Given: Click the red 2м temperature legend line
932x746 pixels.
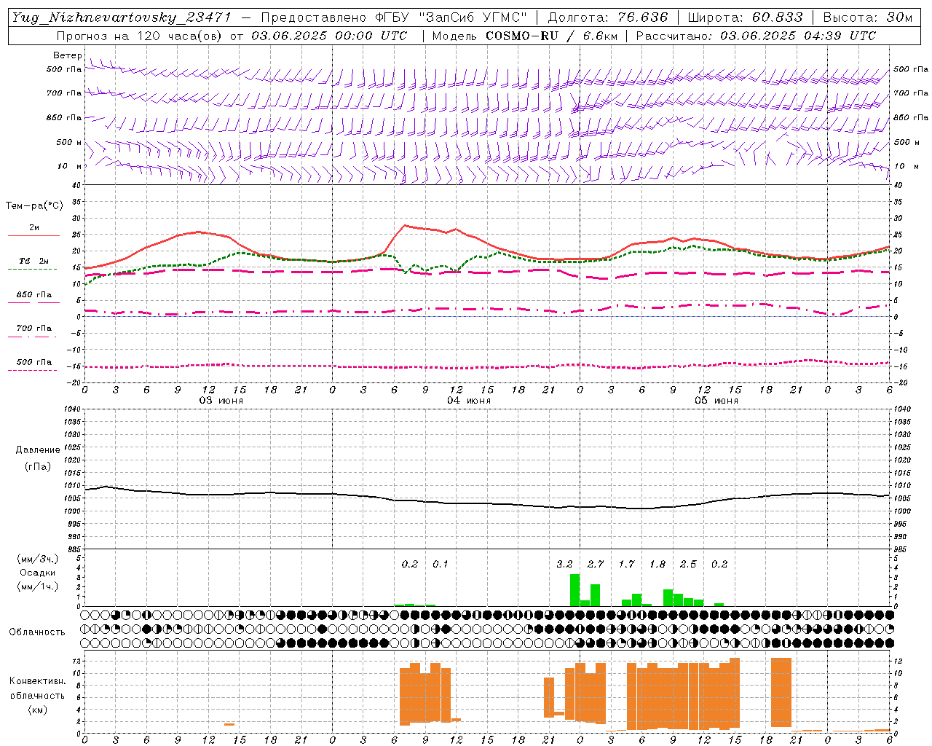Looking at the screenshot, I should click(33, 236).
